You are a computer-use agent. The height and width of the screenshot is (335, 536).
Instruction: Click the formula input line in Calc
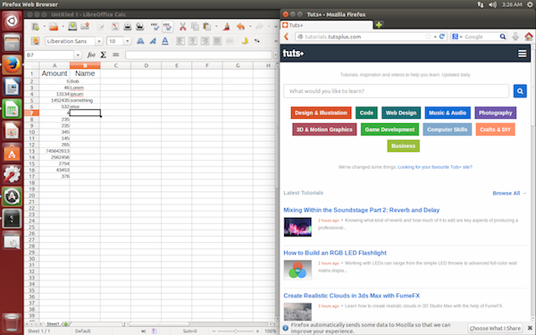pyautogui.click(x=199, y=54)
